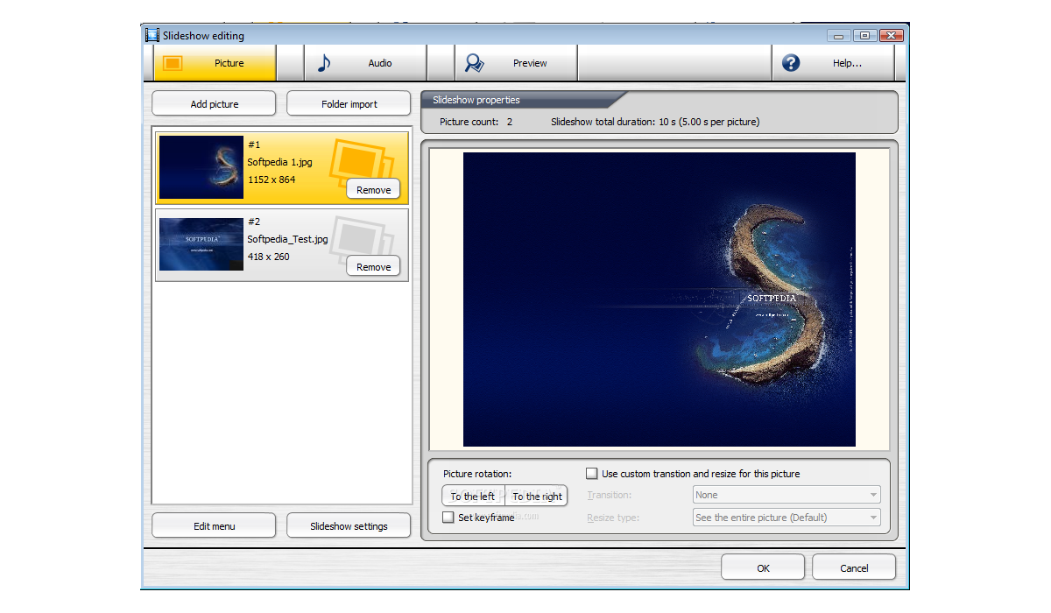The width and height of the screenshot is (1051, 613).
Task: Click the magnifier Preview icon
Action: [474, 63]
